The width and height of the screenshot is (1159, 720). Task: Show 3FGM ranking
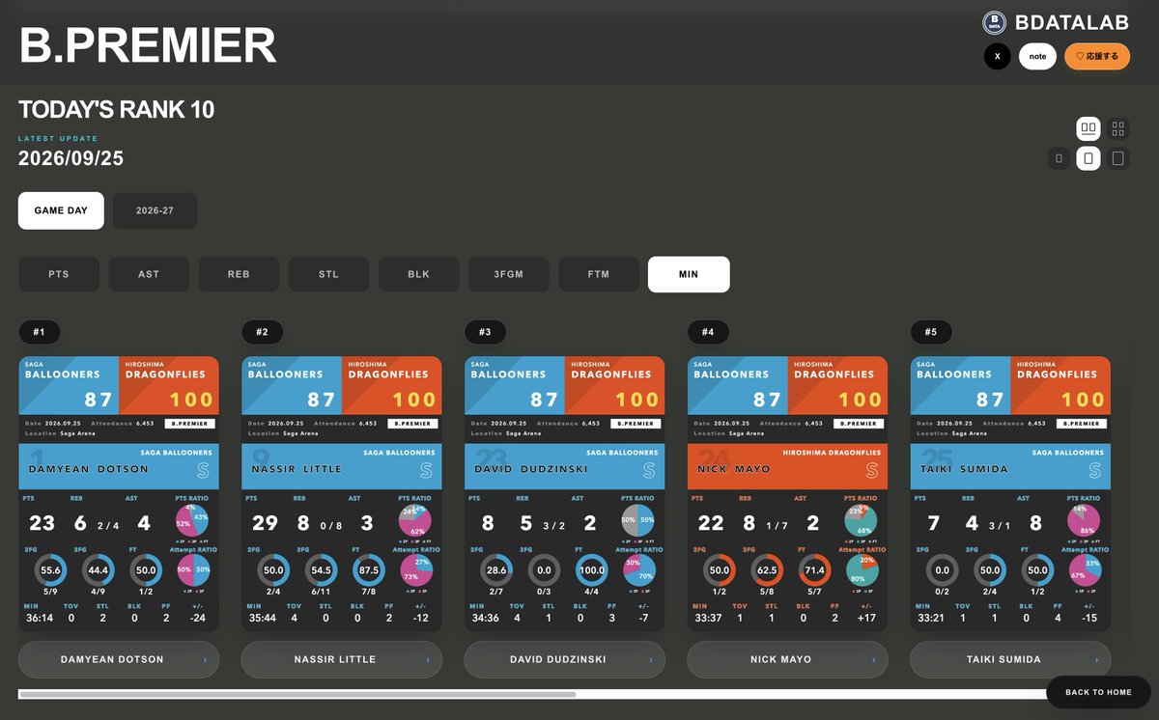click(x=509, y=274)
